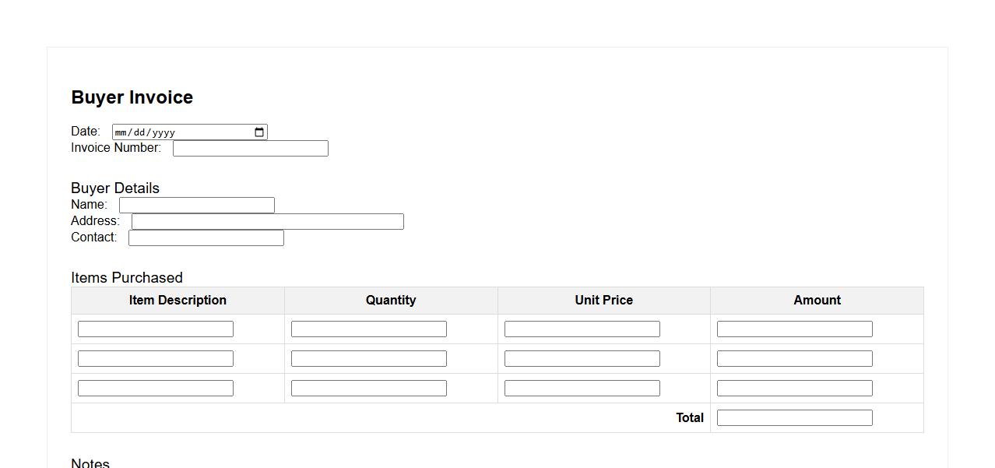
Task: Focus first row Item Description input
Action: tap(155, 329)
